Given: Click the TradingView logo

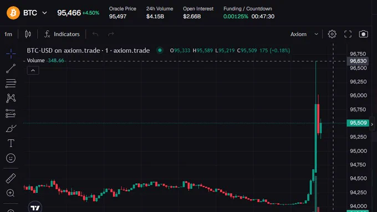Looking at the screenshot, I should click(x=35, y=207).
